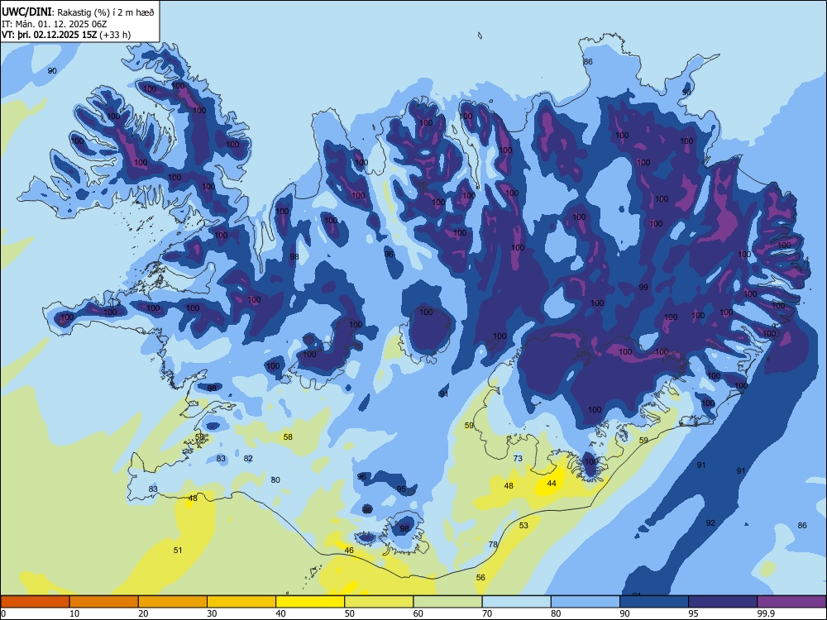Click the 92 value over the southeast sea

(710, 522)
